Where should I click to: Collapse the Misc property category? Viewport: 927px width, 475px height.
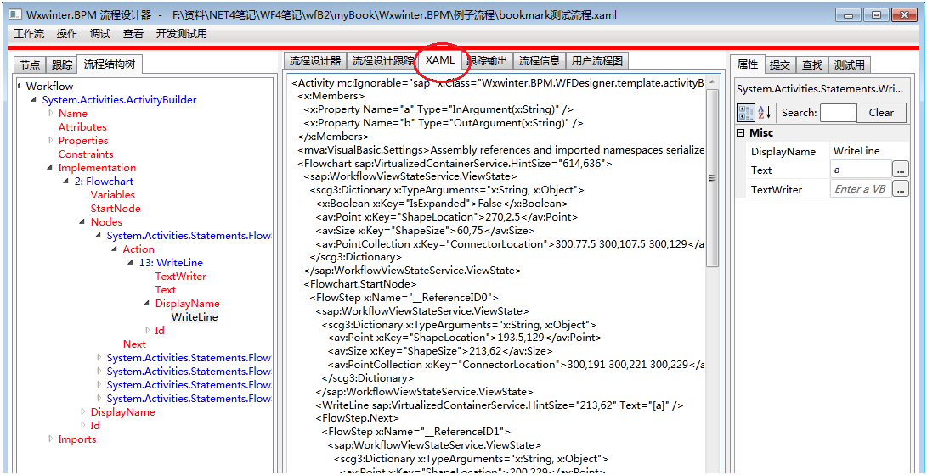[x=741, y=133]
